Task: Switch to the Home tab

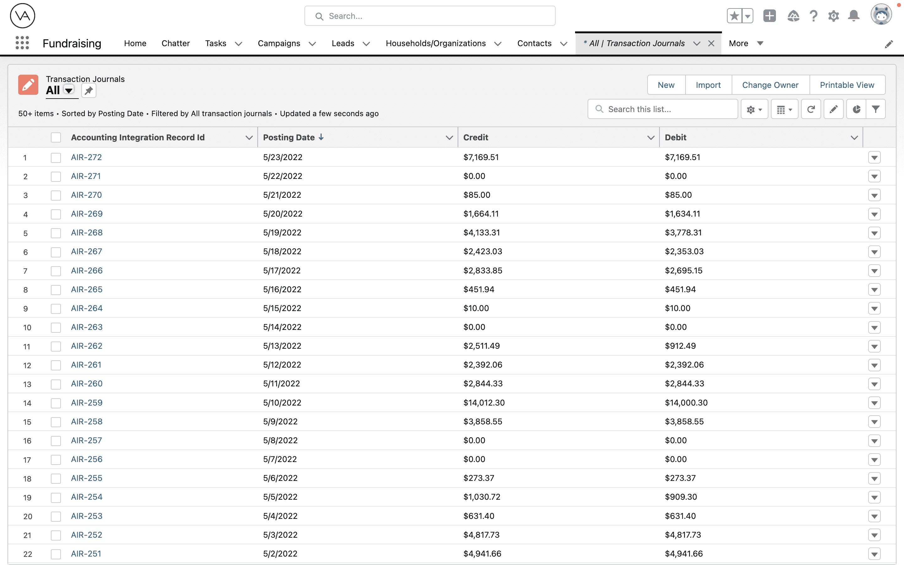Action: [x=135, y=43]
